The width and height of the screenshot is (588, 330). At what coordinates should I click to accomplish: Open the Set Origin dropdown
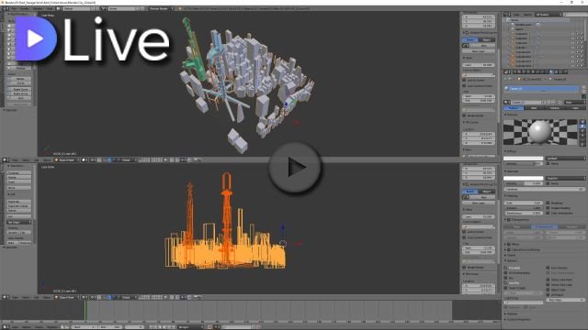click(x=19, y=222)
